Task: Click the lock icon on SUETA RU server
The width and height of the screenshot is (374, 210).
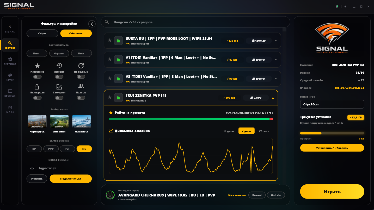Action: point(118,41)
